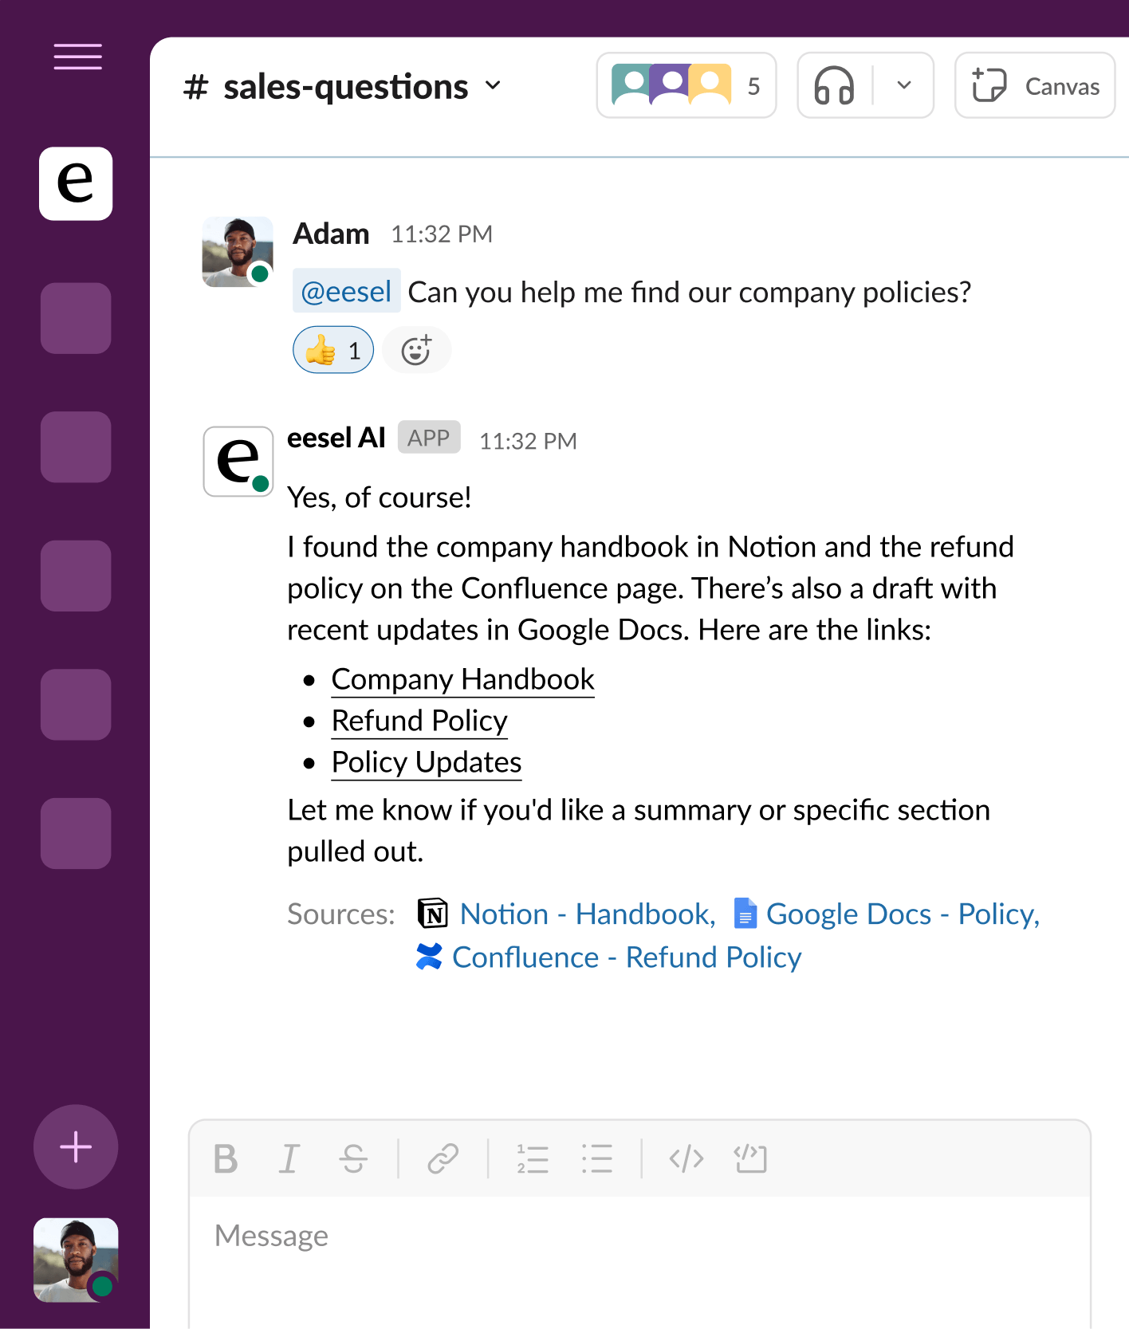Click the eesel AI app avatar
The image size is (1129, 1329).
click(x=238, y=462)
